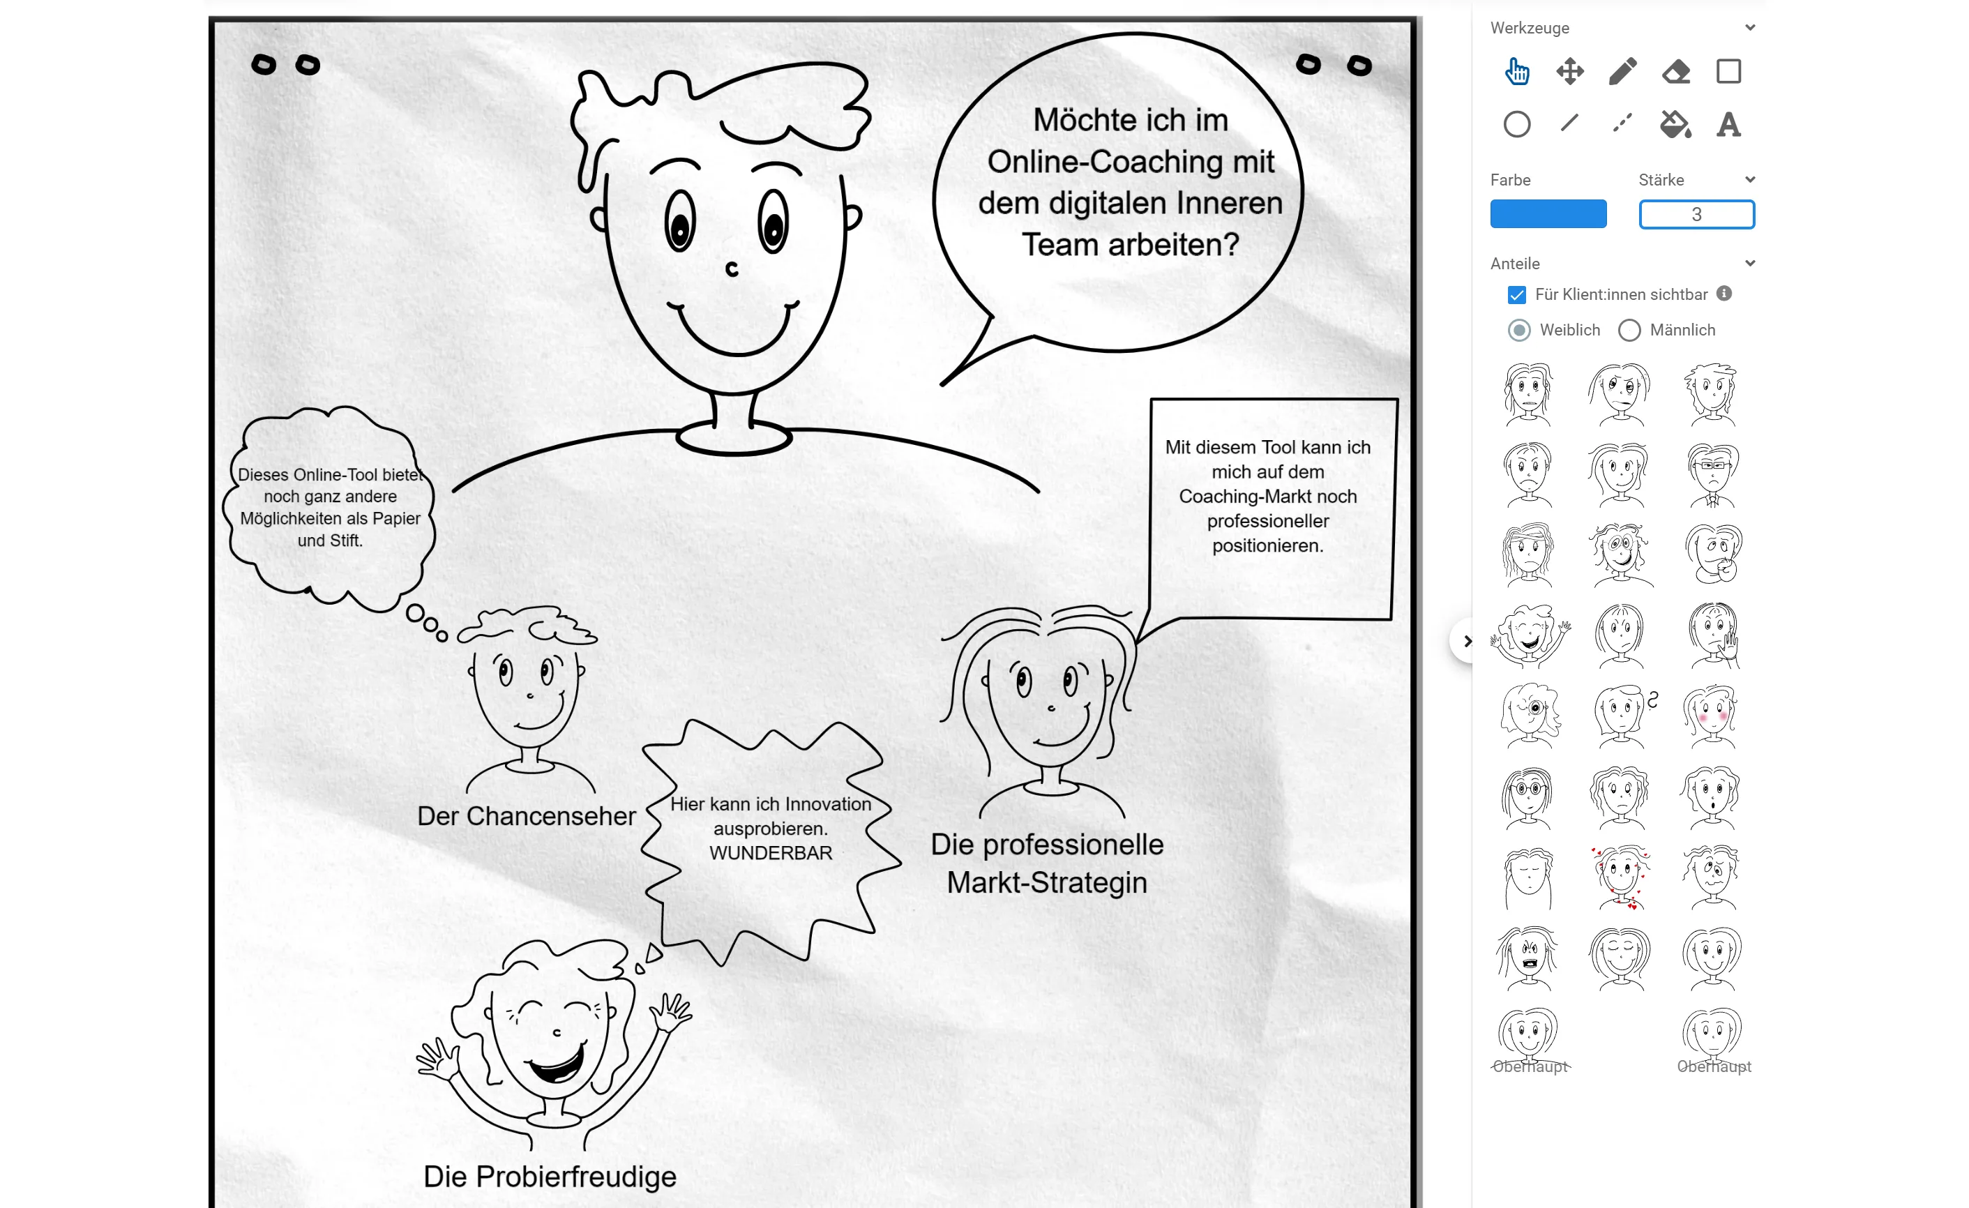Pick the shouting face with open mouth
The height and width of the screenshot is (1208, 1969).
pos(1528,958)
